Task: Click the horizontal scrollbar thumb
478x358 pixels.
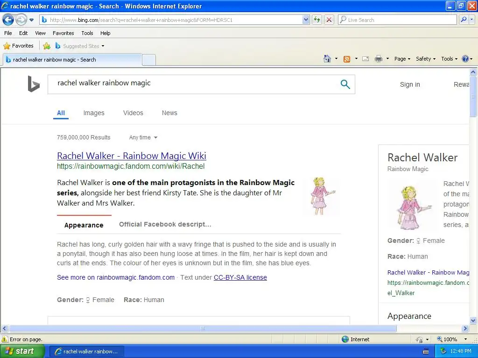Action: click(x=203, y=329)
